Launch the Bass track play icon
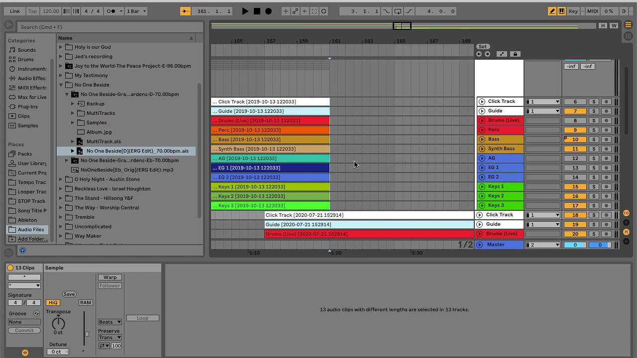 point(482,139)
